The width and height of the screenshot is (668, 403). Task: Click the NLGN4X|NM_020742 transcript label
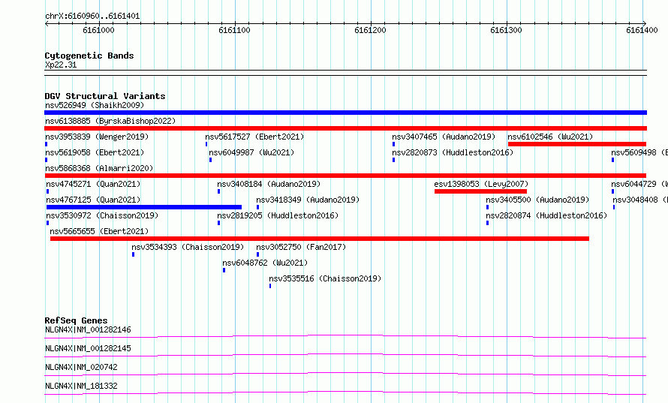pyautogui.click(x=81, y=367)
